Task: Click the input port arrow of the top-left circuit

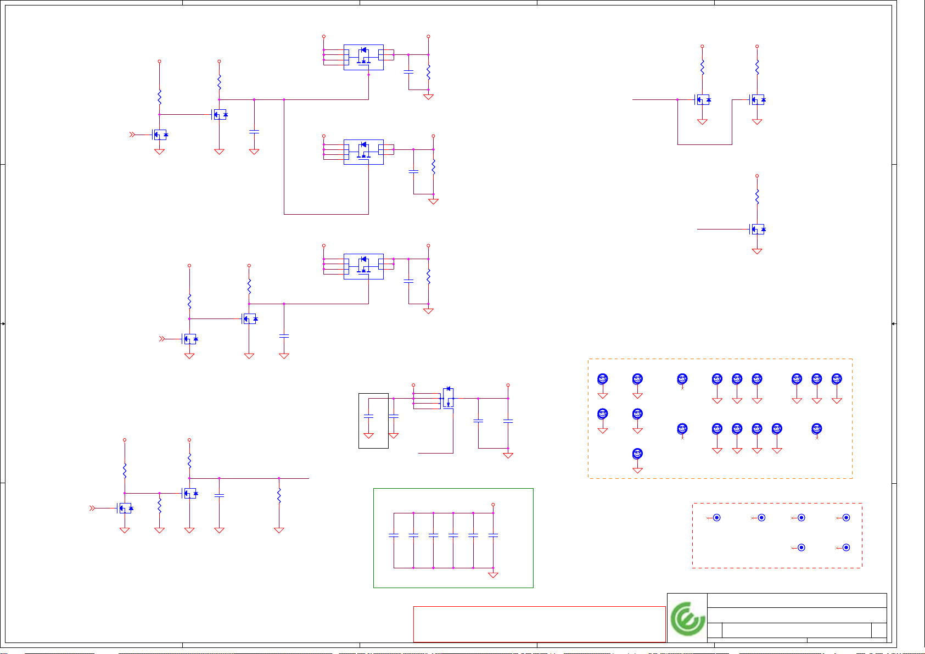Action: (x=132, y=135)
